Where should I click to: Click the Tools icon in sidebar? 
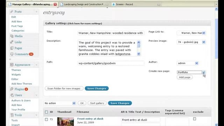coord(12,115)
